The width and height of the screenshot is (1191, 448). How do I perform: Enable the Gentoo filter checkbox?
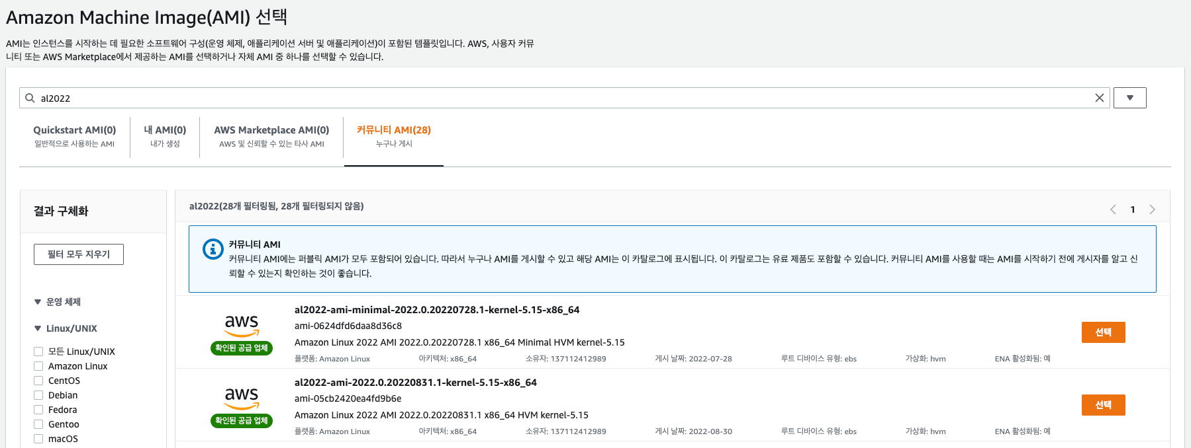click(38, 424)
